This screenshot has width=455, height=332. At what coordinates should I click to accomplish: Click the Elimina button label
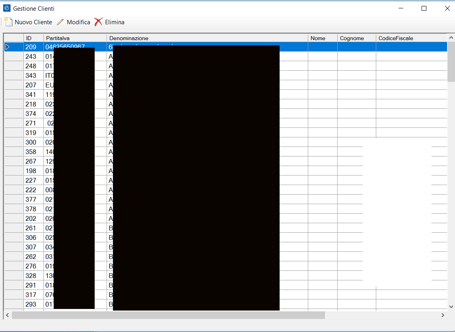click(x=115, y=22)
